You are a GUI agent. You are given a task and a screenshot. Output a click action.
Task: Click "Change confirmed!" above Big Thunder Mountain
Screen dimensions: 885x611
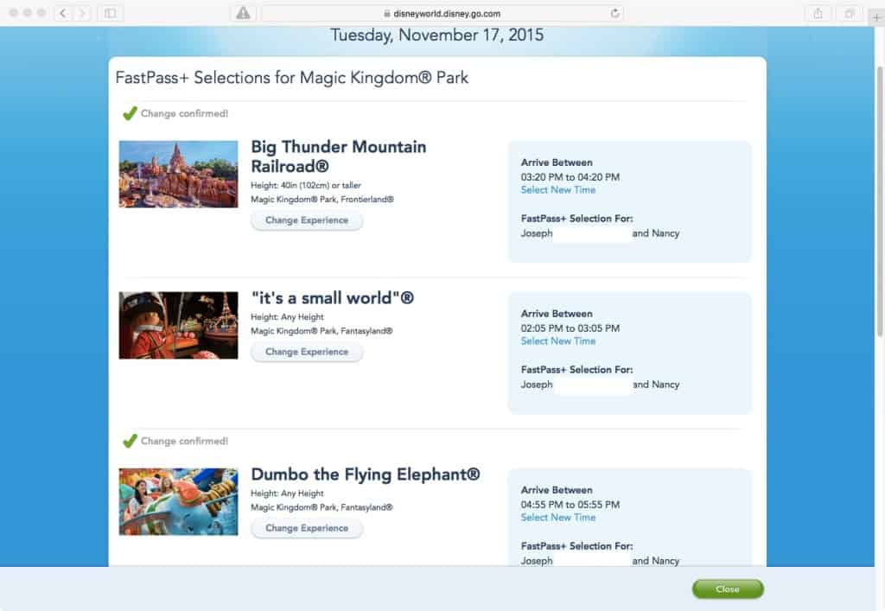coord(184,113)
